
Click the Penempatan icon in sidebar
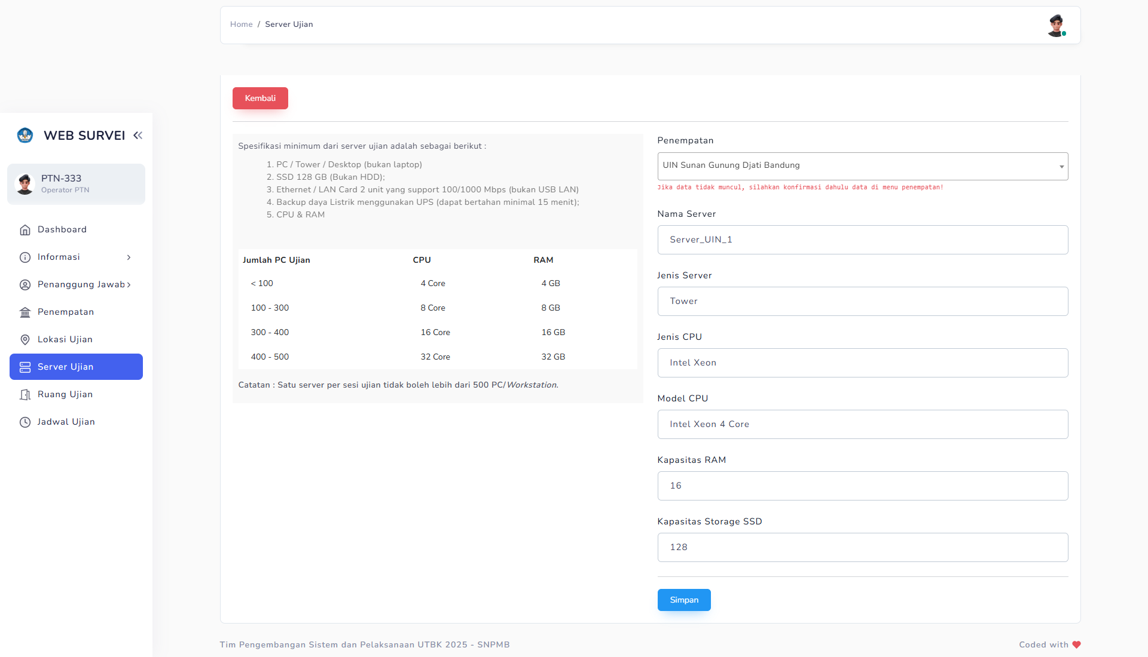pos(25,312)
